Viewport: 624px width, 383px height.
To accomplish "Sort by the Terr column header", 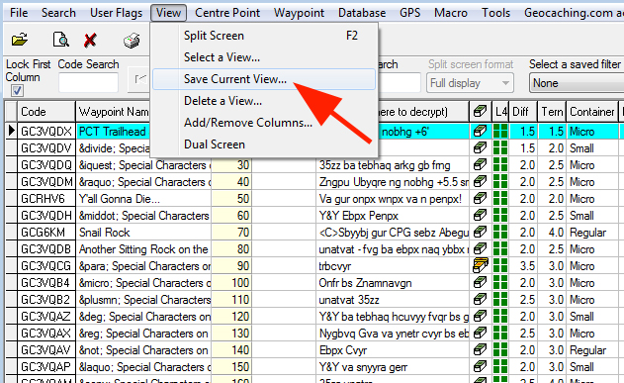I will click(x=552, y=112).
